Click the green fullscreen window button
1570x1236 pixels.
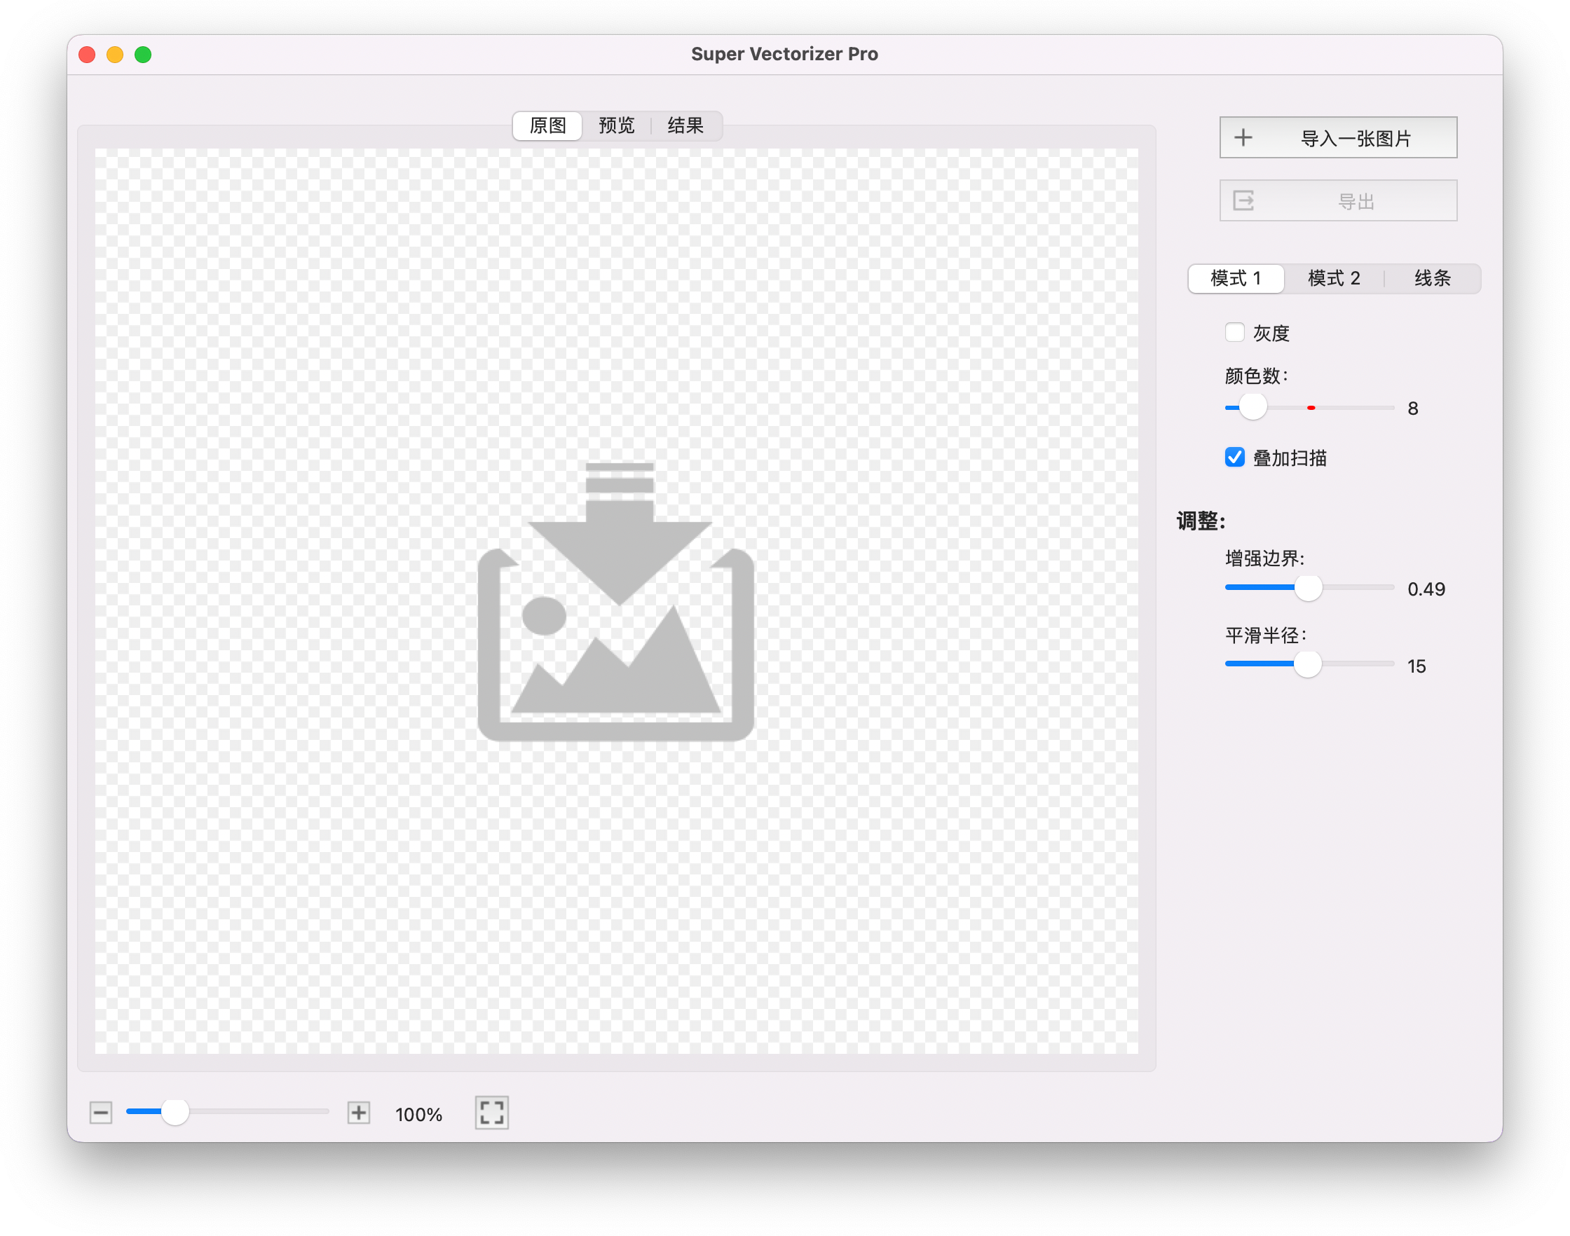coord(143,54)
